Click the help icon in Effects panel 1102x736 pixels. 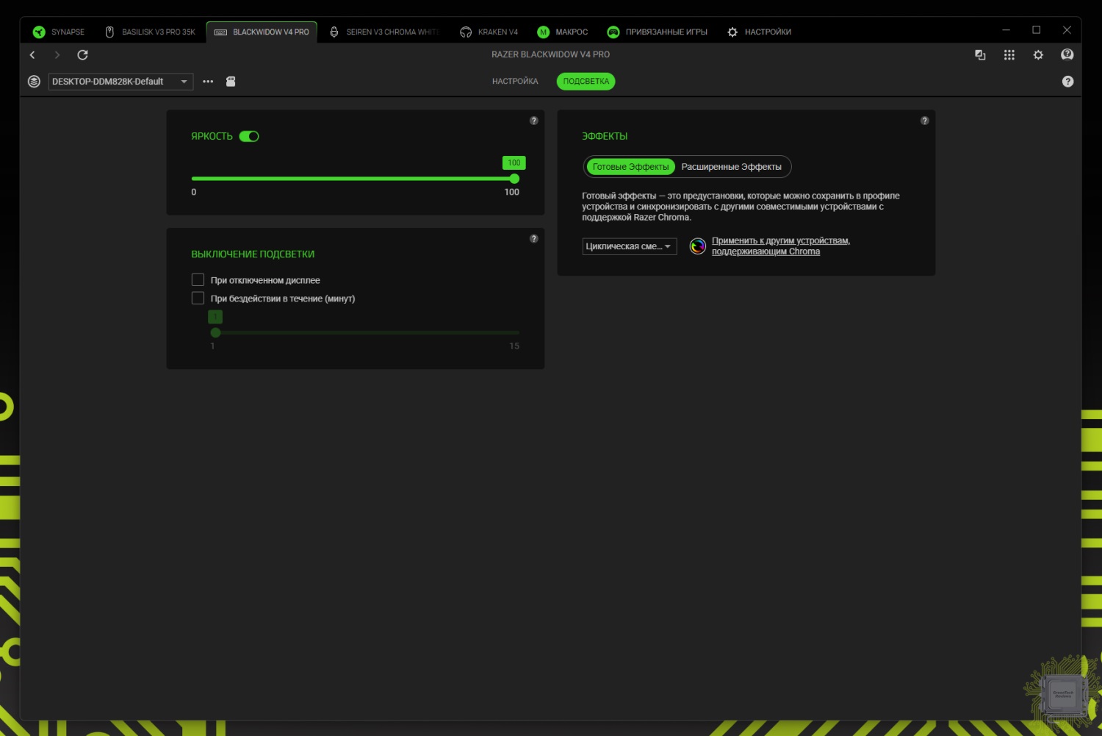click(x=924, y=121)
